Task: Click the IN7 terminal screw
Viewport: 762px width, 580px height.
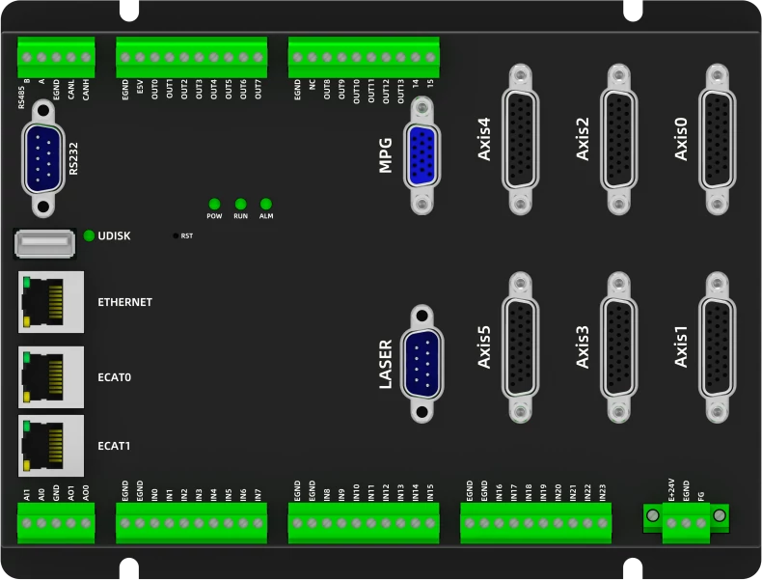Action: 259,523
